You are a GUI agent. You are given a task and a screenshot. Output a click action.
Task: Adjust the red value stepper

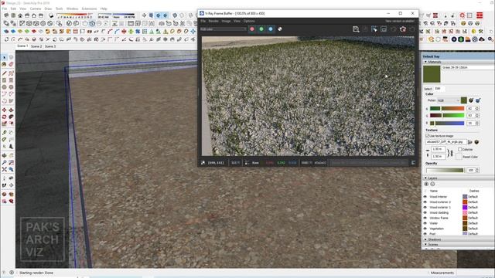pyautogui.click(x=477, y=108)
